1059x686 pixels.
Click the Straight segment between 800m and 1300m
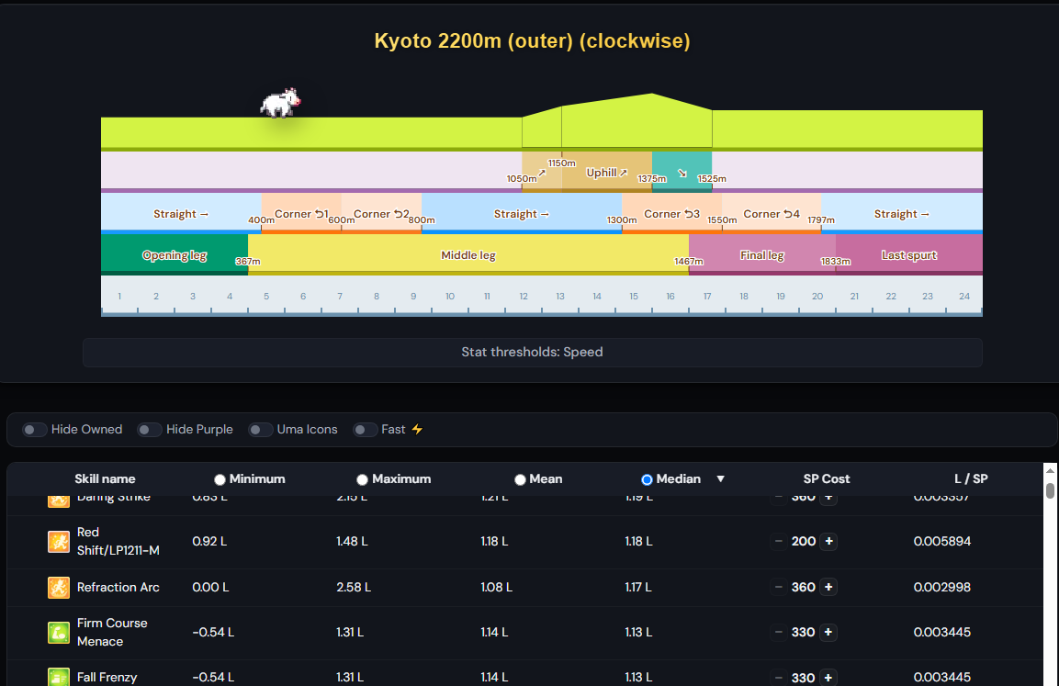click(522, 213)
